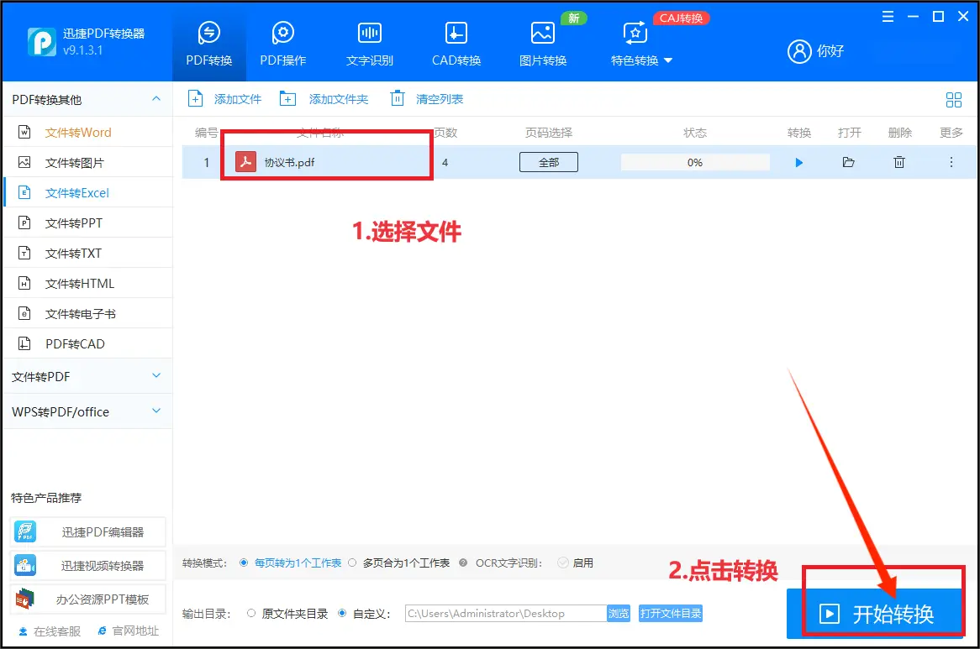980x649 pixels.
Task: Open output folder icon for 协议书.pdf
Action: 848,163
